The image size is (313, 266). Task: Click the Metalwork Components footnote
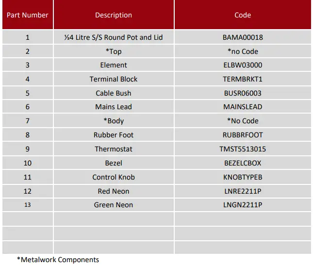(x=58, y=260)
